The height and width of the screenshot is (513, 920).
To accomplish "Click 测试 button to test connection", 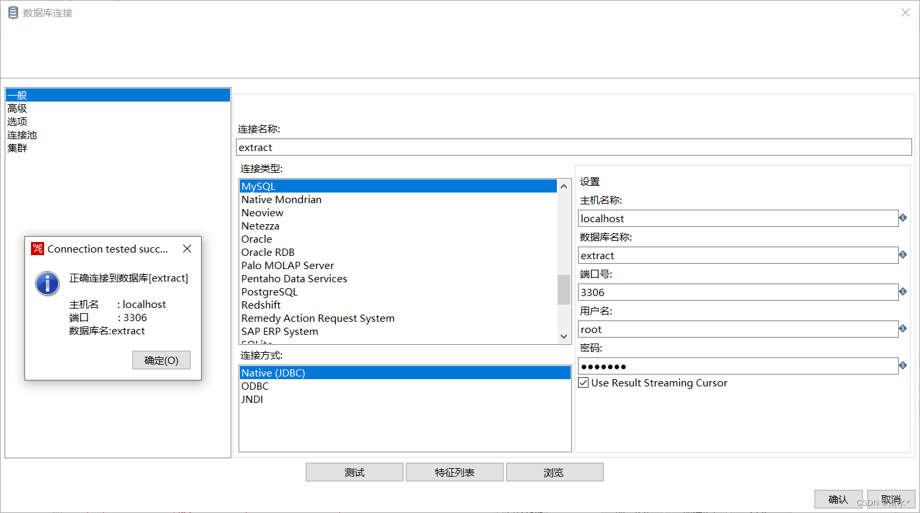I will (354, 471).
